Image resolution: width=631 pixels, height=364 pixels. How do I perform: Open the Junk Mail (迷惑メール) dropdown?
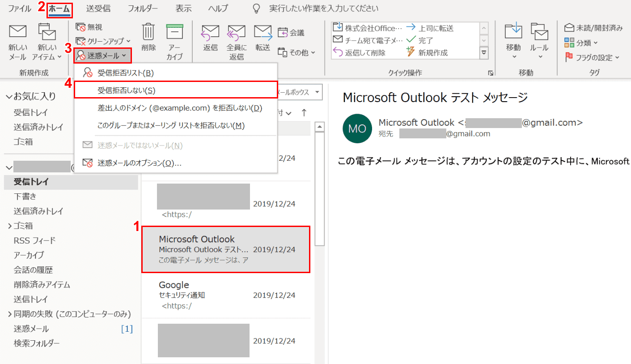[103, 56]
